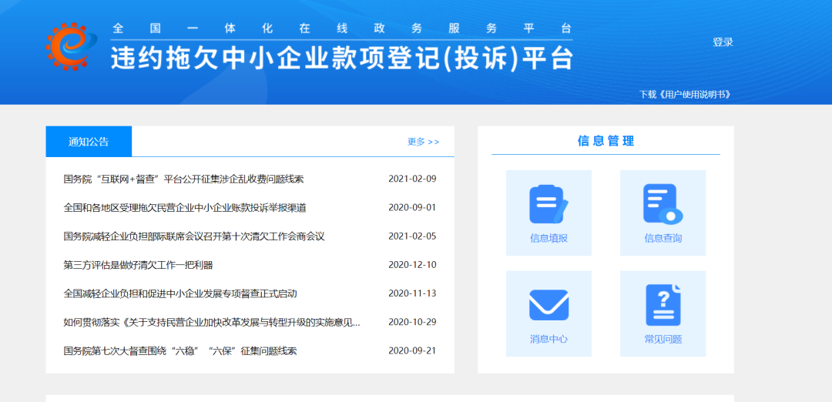
Task: Open notice 如何贯彻落实《关于支持民营企业加快改革发展...
Action: click(212, 322)
